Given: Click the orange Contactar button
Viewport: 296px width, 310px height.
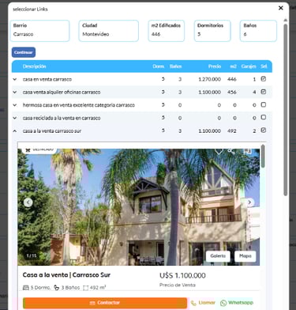Looking at the screenshot, I should point(105,303).
